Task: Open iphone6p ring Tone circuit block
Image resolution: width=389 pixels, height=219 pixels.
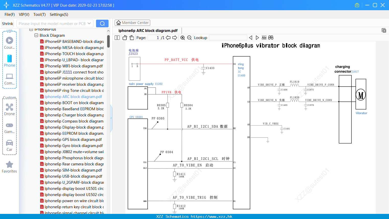Action: 72,90
